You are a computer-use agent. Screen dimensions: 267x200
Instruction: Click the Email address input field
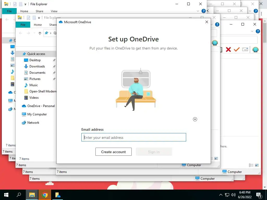point(134,137)
